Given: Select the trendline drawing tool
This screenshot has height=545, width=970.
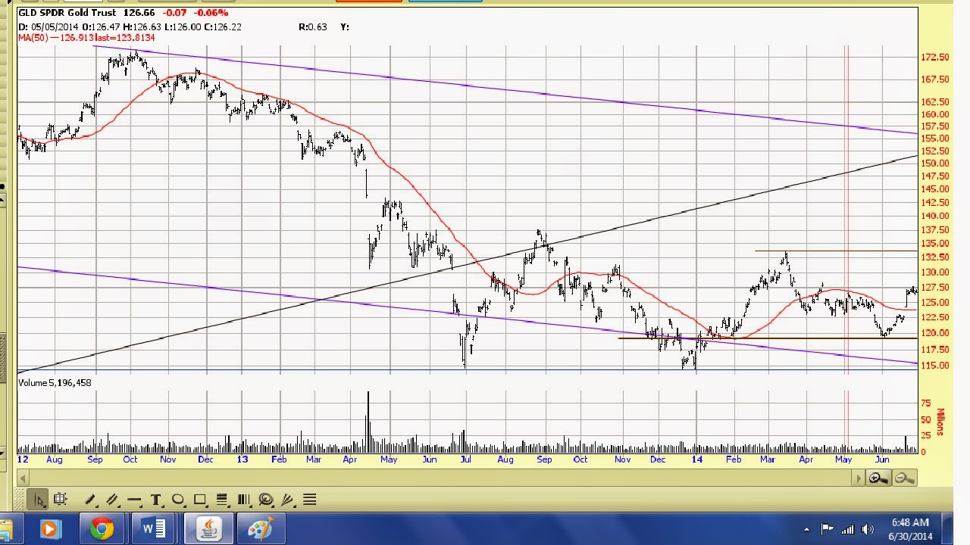Looking at the screenshot, I should point(90,500).
